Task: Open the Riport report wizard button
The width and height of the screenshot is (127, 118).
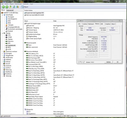Action: point(25,7)
